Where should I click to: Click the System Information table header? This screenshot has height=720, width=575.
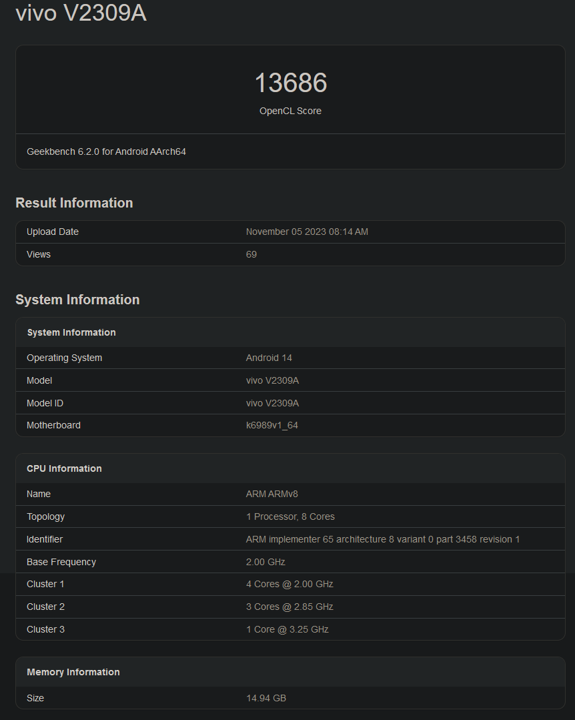pos(71,332)
